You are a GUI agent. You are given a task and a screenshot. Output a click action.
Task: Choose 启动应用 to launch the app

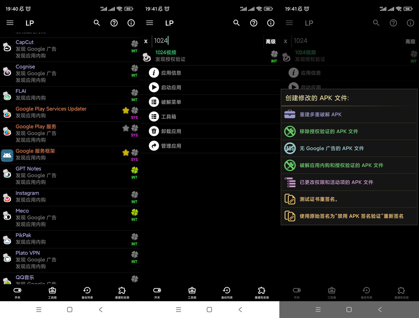[209, 87]
